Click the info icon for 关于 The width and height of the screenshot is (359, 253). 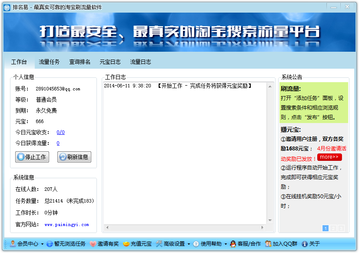pos(305,244)
